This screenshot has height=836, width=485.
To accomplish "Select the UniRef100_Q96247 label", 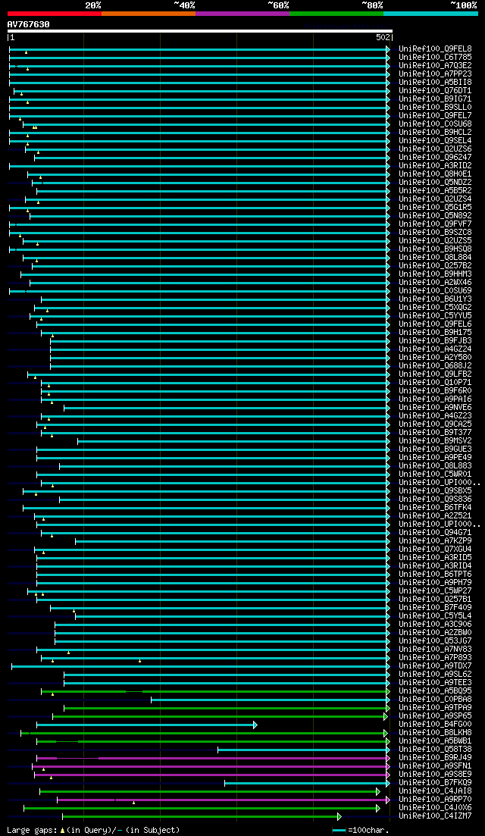I will coord(435,158).
